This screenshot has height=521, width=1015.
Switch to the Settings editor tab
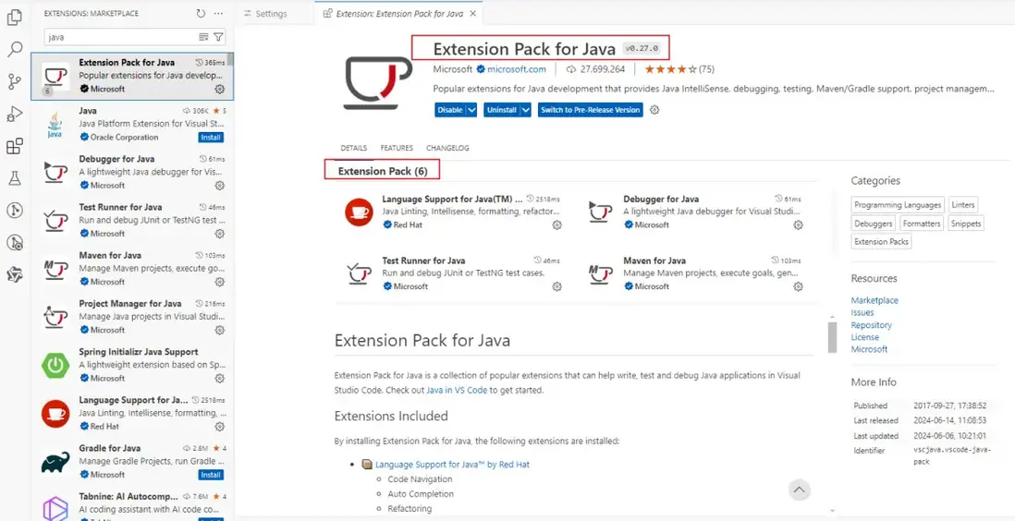[264, 13]
